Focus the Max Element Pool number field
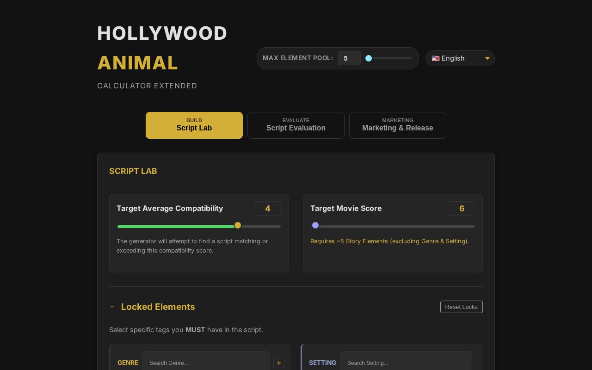 tap(349, 58)
